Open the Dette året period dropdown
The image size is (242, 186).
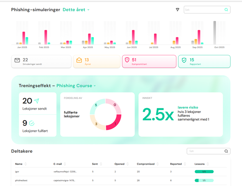tap(76, 10)
